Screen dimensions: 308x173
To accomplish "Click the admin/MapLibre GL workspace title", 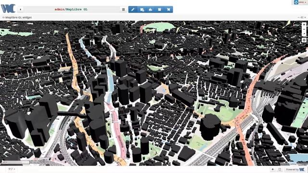I will pyautogui.click(x=71, y=10).
